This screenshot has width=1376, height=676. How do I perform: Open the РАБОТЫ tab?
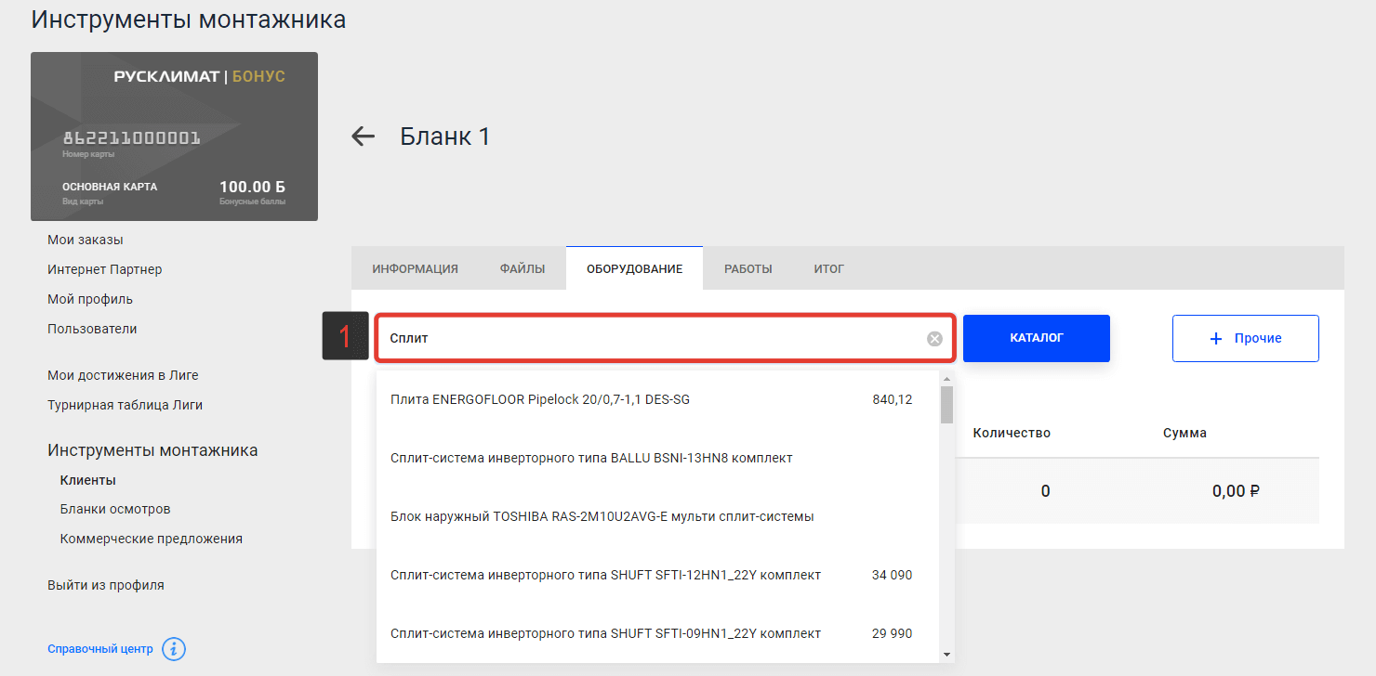(x=748, y=269)
